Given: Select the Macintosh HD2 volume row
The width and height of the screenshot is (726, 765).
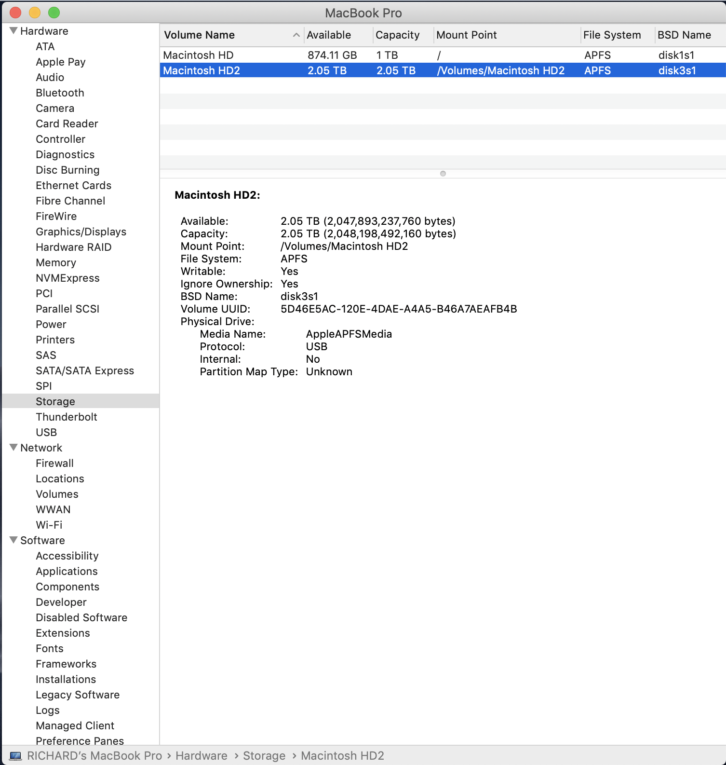Looking at the screenshot, I should click(x=443, y=70).
